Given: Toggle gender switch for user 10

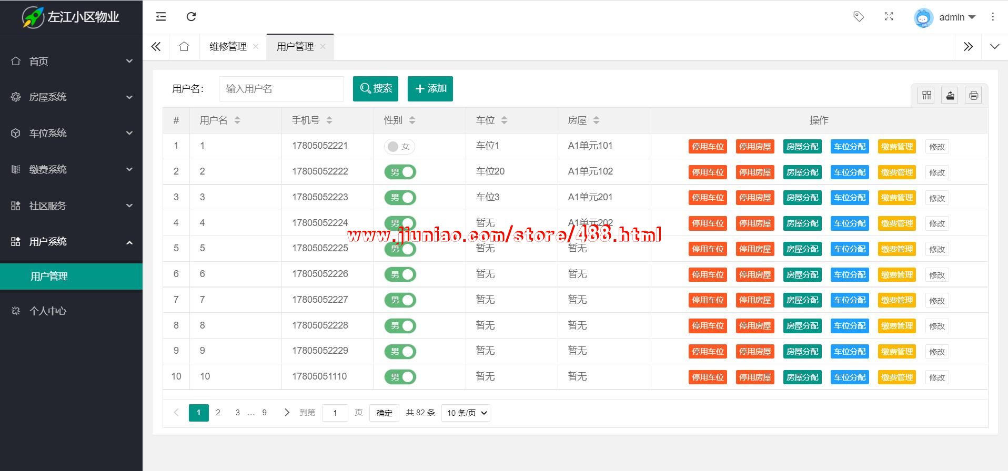Looking at the screenshot, I should pos(400,377).
